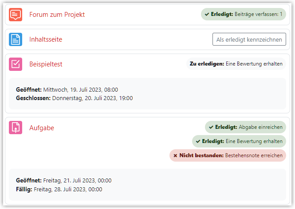Mark Inhaltsseite as done with Als erledigt kennzeichnen
Viewport: 295px width, 209px height.
tap(249, 39)
